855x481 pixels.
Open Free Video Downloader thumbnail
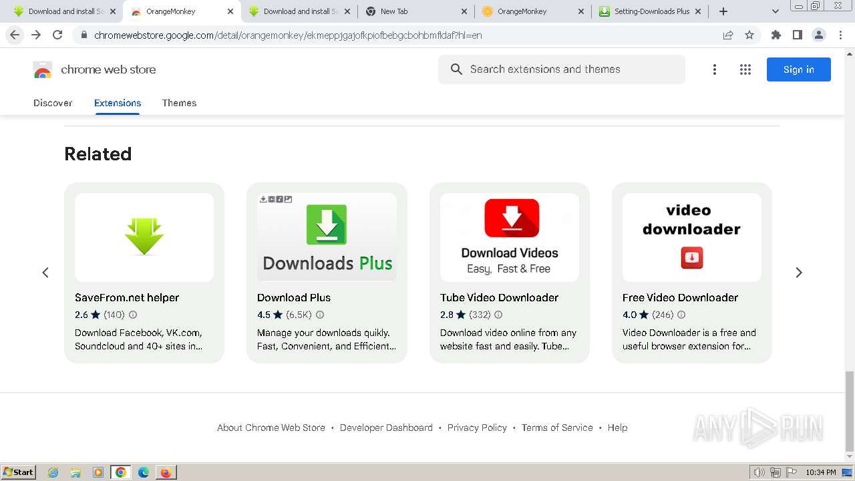pyautogui.click(x=692, y=237)
